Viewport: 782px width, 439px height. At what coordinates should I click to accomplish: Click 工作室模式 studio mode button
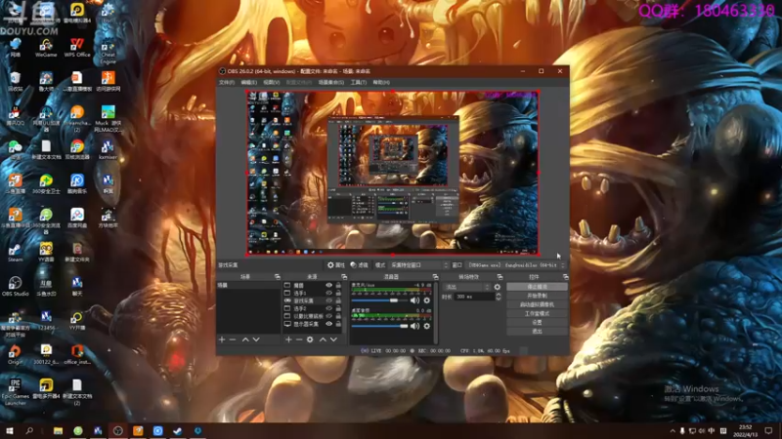coord(537,313)
